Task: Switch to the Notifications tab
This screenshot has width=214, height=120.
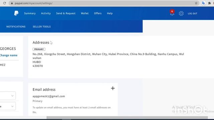Action: [16, 27]
